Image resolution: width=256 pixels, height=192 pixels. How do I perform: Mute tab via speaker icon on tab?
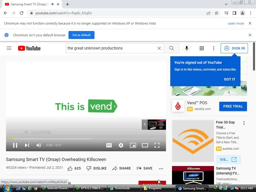coord(52,4)
